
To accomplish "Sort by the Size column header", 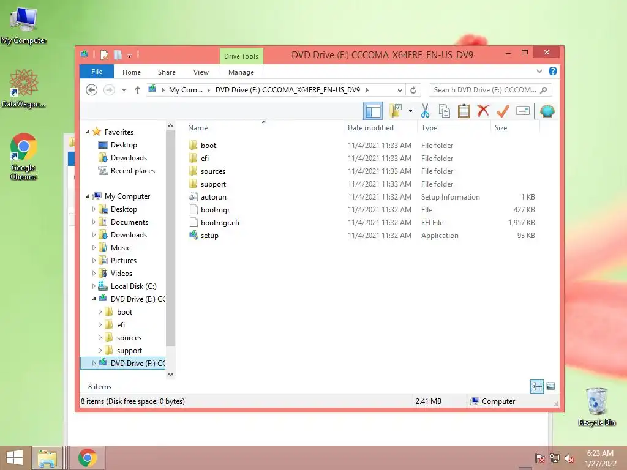I will (501, 127).
